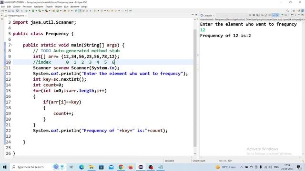The width and height of the screenshot is (305, 171).
Task: Open the Edit menu
Action: click(x=9, y=7)
